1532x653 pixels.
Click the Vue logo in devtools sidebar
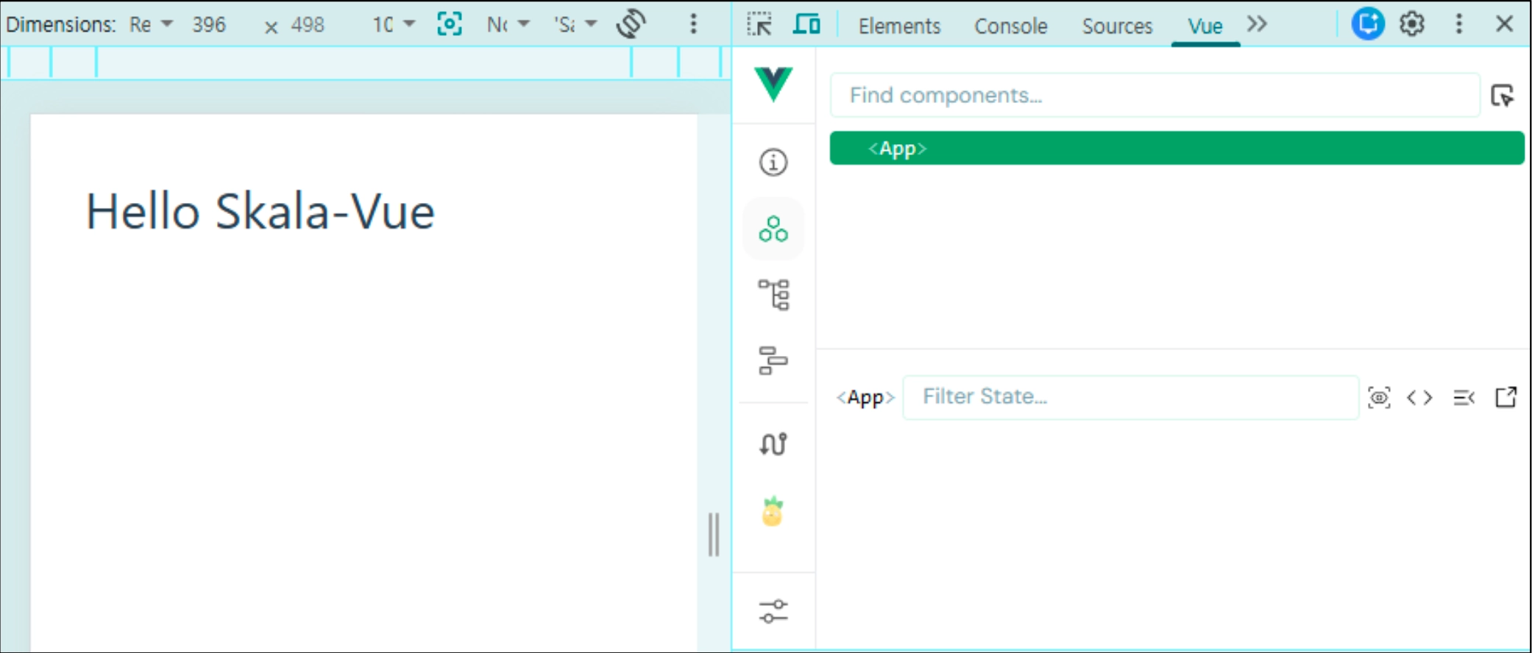click(x=773, y=83)
